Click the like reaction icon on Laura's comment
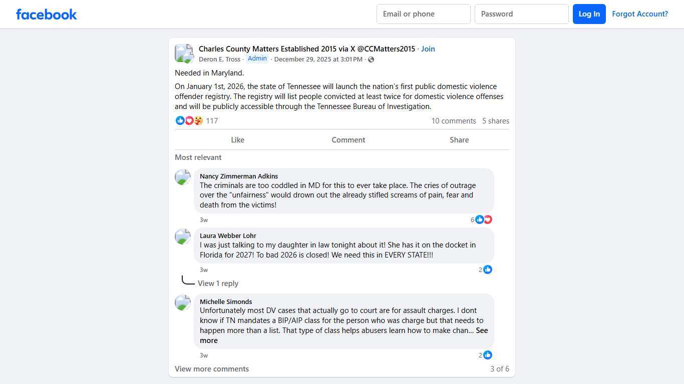 [x=488, y=269]
